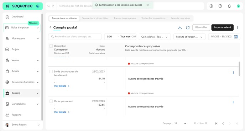245x131 pixels.
Task: Open search type dropdown arrow in top bar
Action: [x=53, y=6]
